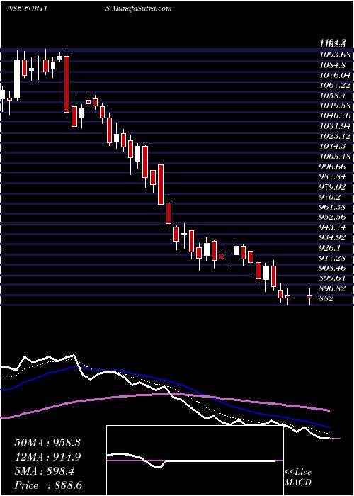Viewport: 354px width, 496px height.
Task: Select the 1076.04 price level label
Action: 335,75
